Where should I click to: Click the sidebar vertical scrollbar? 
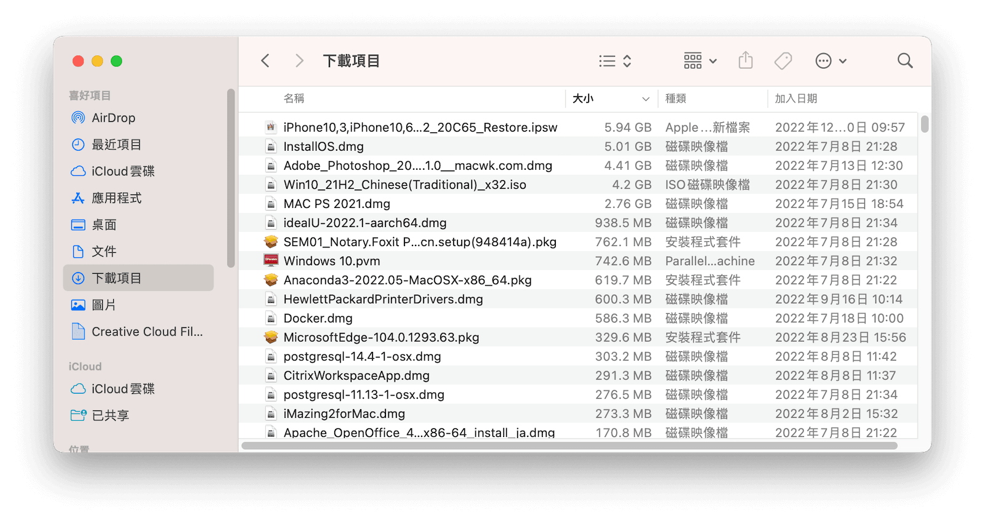tap(231, 178)
